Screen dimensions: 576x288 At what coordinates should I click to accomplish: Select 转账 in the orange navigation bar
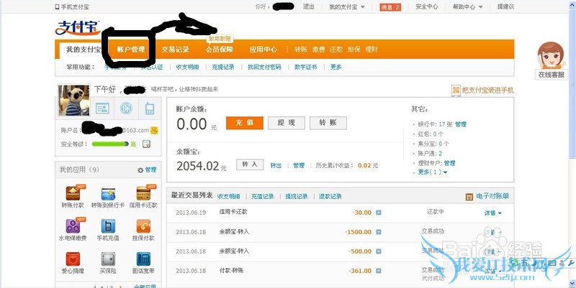(300, 50)
